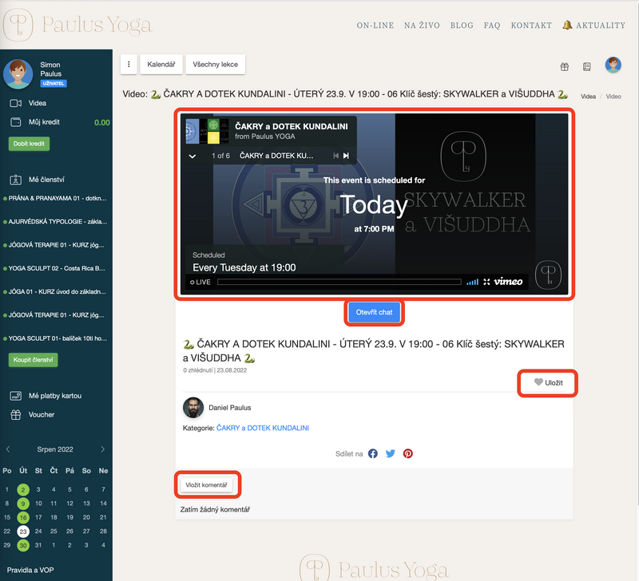Share on Pinterest

[408, 453]
